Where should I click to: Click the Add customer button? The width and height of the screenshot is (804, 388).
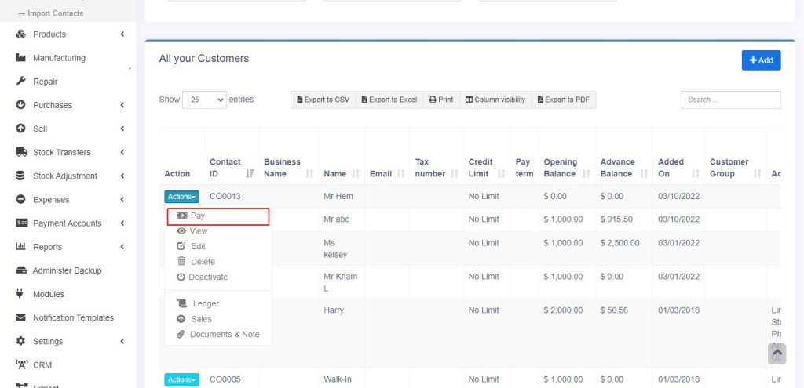[761, 60]
